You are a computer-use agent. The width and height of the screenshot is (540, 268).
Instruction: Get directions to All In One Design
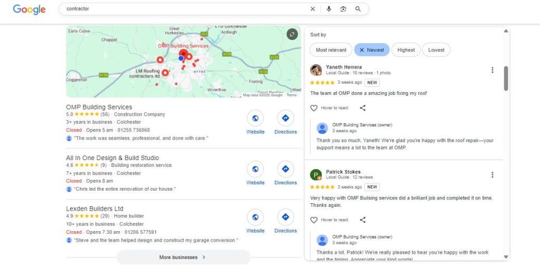pos(285,169)
